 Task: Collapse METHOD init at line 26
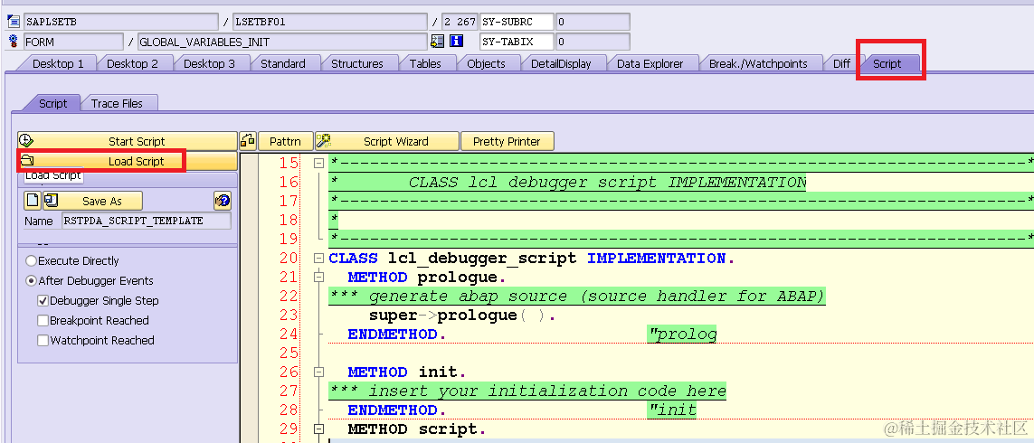(x=319, y=372)
